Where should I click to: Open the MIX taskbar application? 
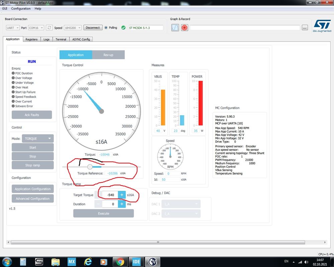pos(39,262)
